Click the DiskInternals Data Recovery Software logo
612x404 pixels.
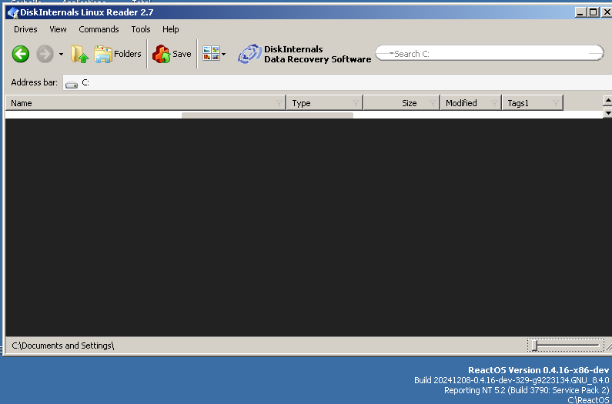tap(304, 54)
